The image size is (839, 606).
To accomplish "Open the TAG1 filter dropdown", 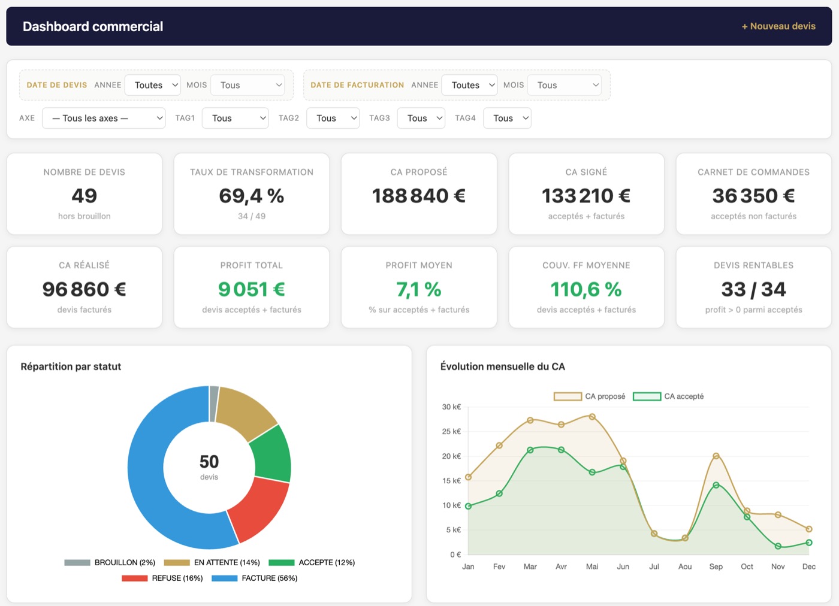I will click(236, 118).
